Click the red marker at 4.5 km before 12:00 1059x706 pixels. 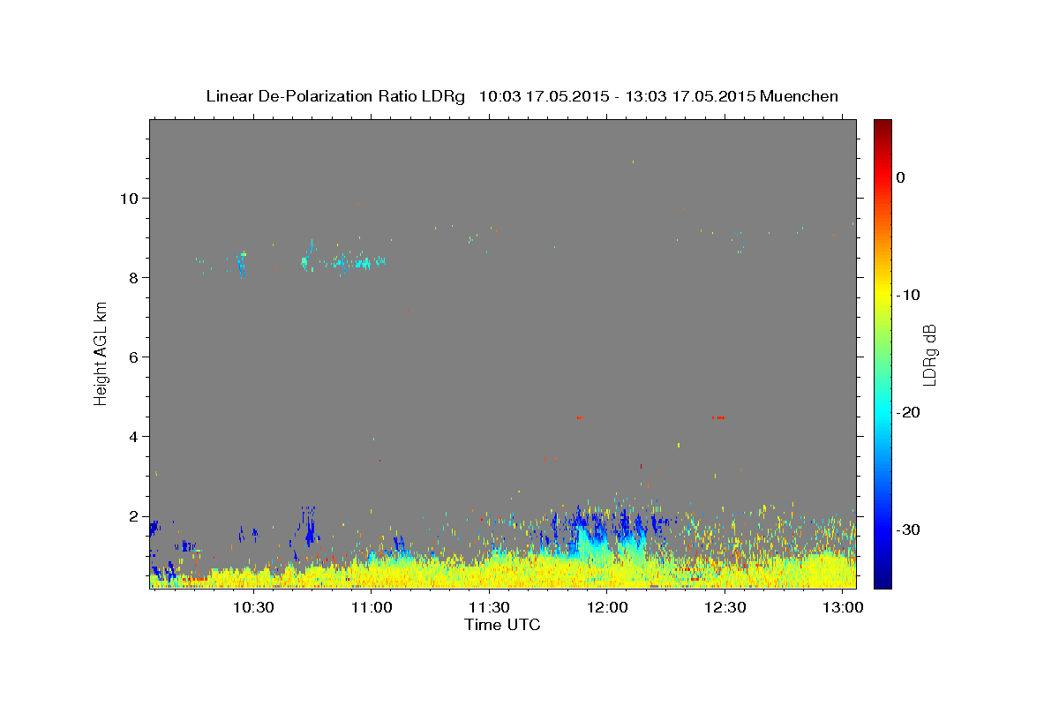pos(580,417)
